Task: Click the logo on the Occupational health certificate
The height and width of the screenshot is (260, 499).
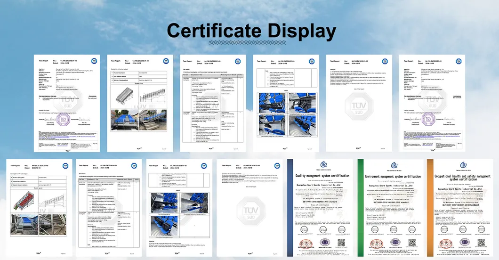Action: click(462, 164)
